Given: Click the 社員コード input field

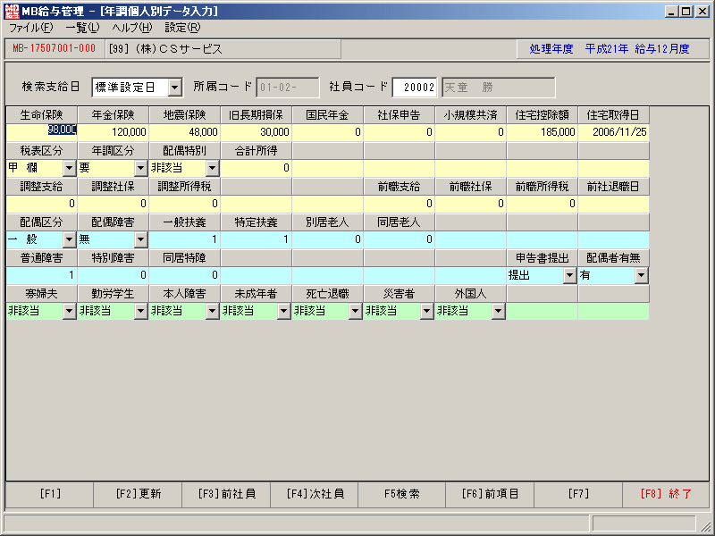Looking at the screenshot, I should point(415,88).
